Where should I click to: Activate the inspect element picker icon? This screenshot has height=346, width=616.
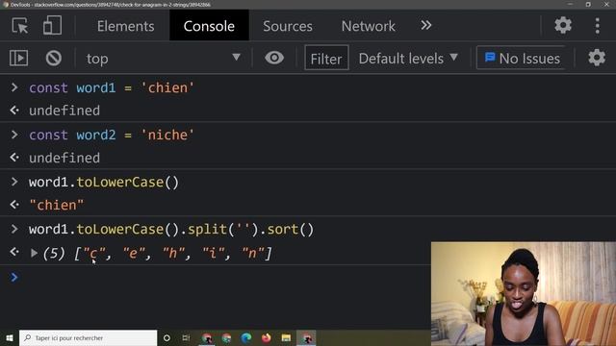[x=19, y=26]
